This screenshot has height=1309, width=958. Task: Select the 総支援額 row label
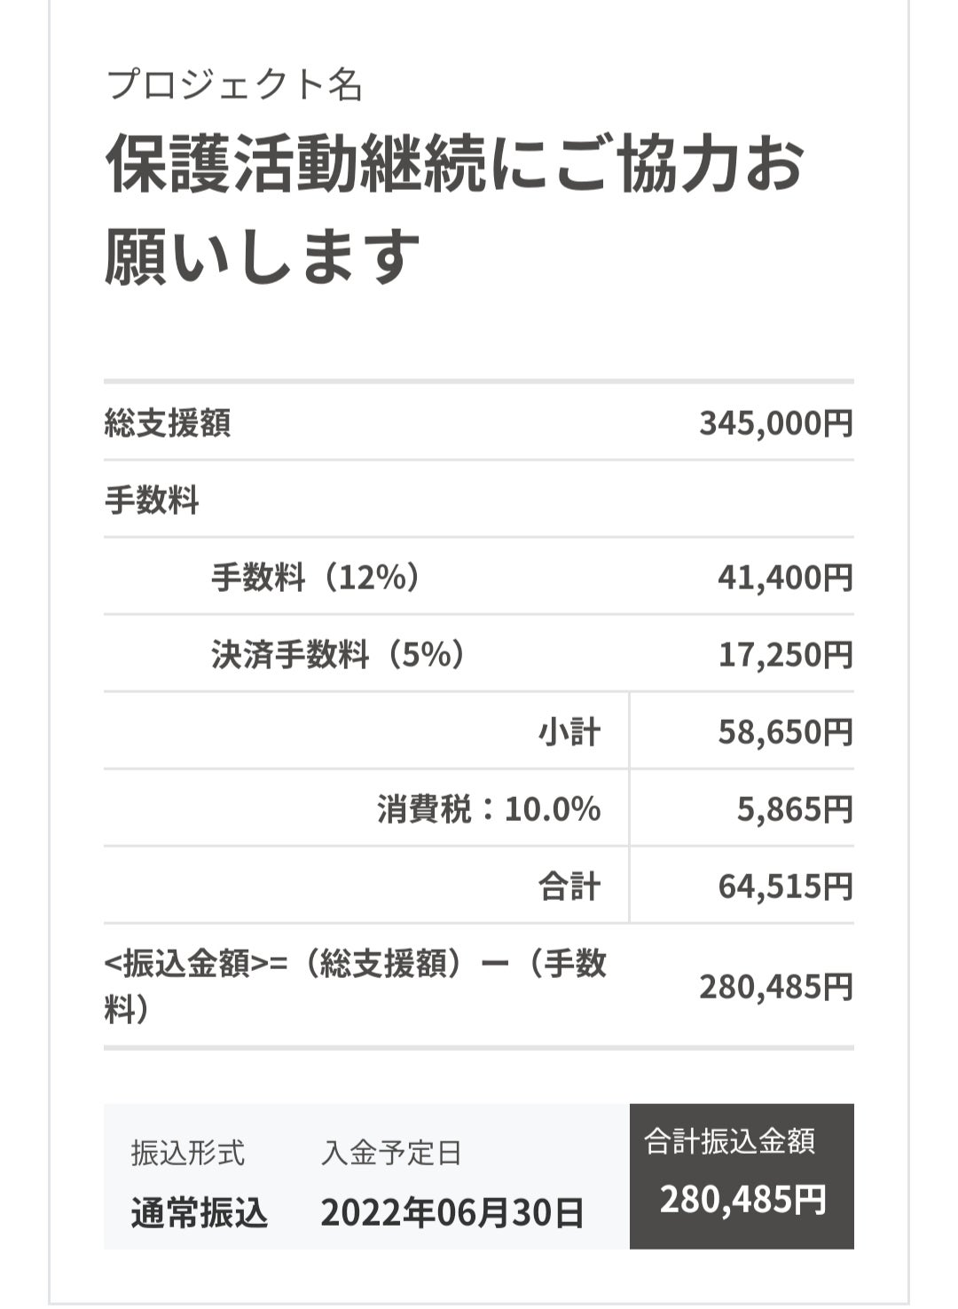coord(168,423)
